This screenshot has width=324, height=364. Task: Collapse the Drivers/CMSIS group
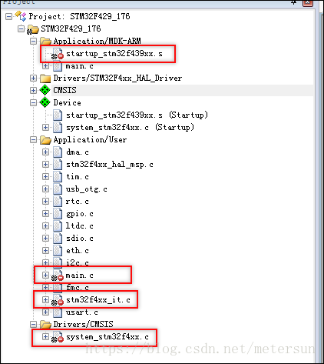click(x=33, y=325)
